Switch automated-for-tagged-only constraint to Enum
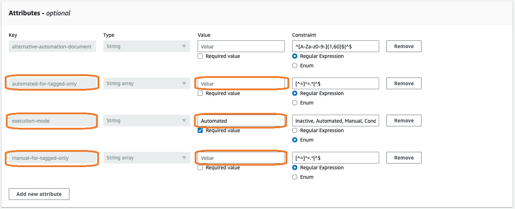 click(295, 103)
